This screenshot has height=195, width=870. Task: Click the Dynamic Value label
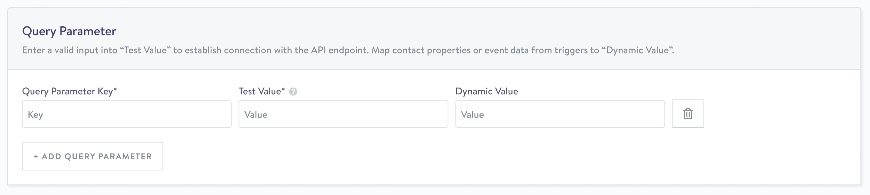point(486,91)
